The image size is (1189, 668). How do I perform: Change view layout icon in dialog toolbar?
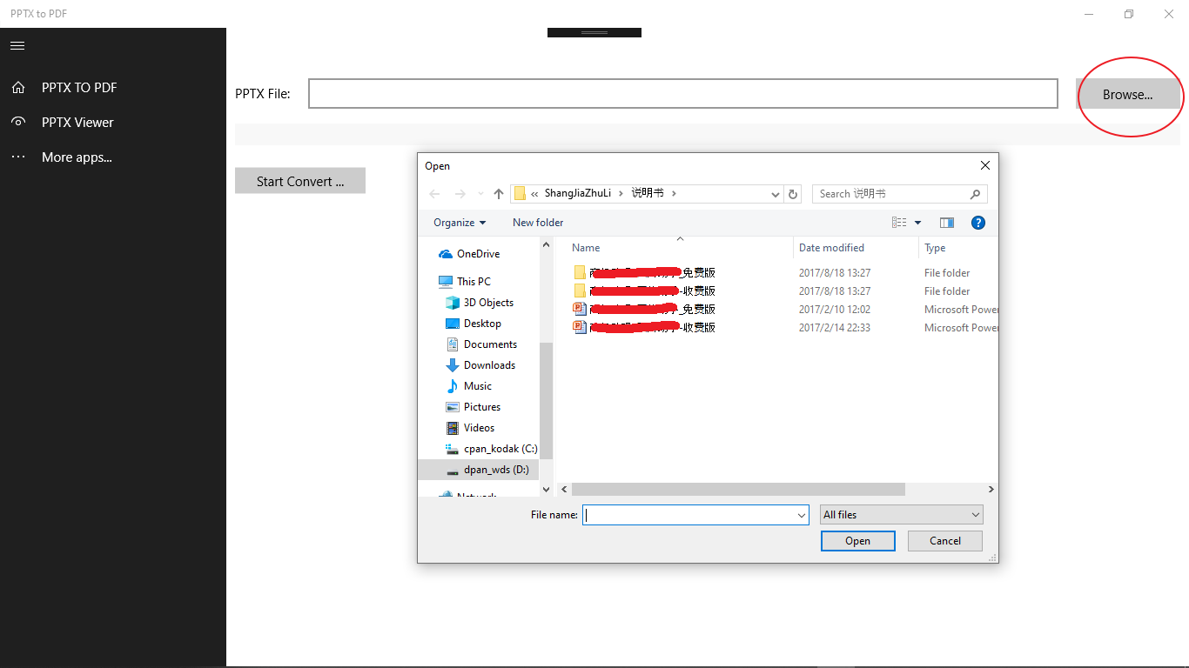(x=899, y=223)
